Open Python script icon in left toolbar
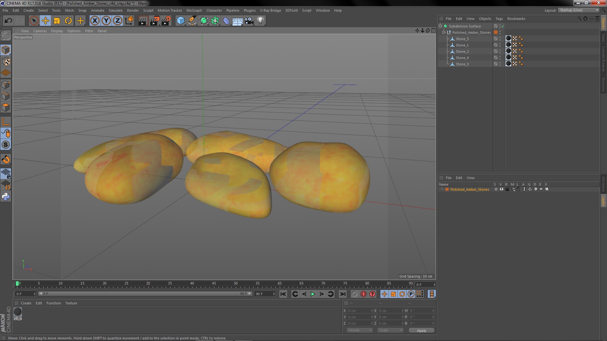 pyautogui.click(x=6, y=197)
